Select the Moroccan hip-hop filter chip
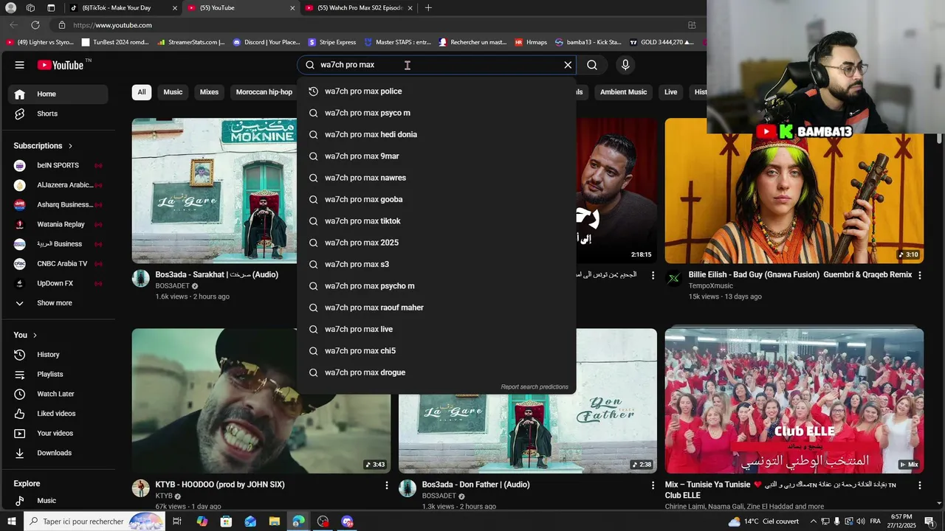The image size is (945, 531). (264, 92)
